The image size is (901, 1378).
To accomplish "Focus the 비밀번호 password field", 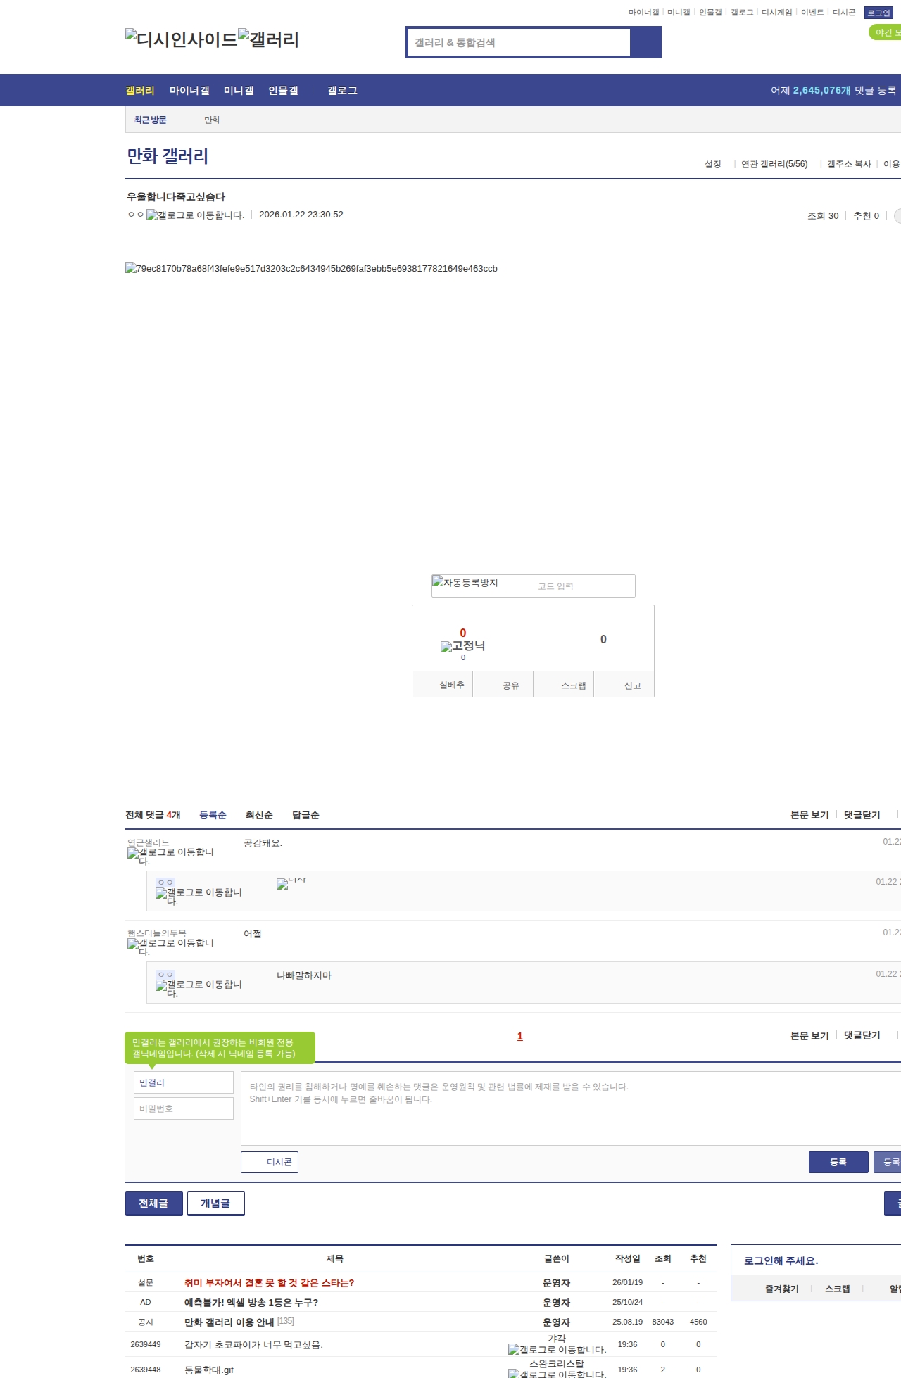I will (184, 1108).
